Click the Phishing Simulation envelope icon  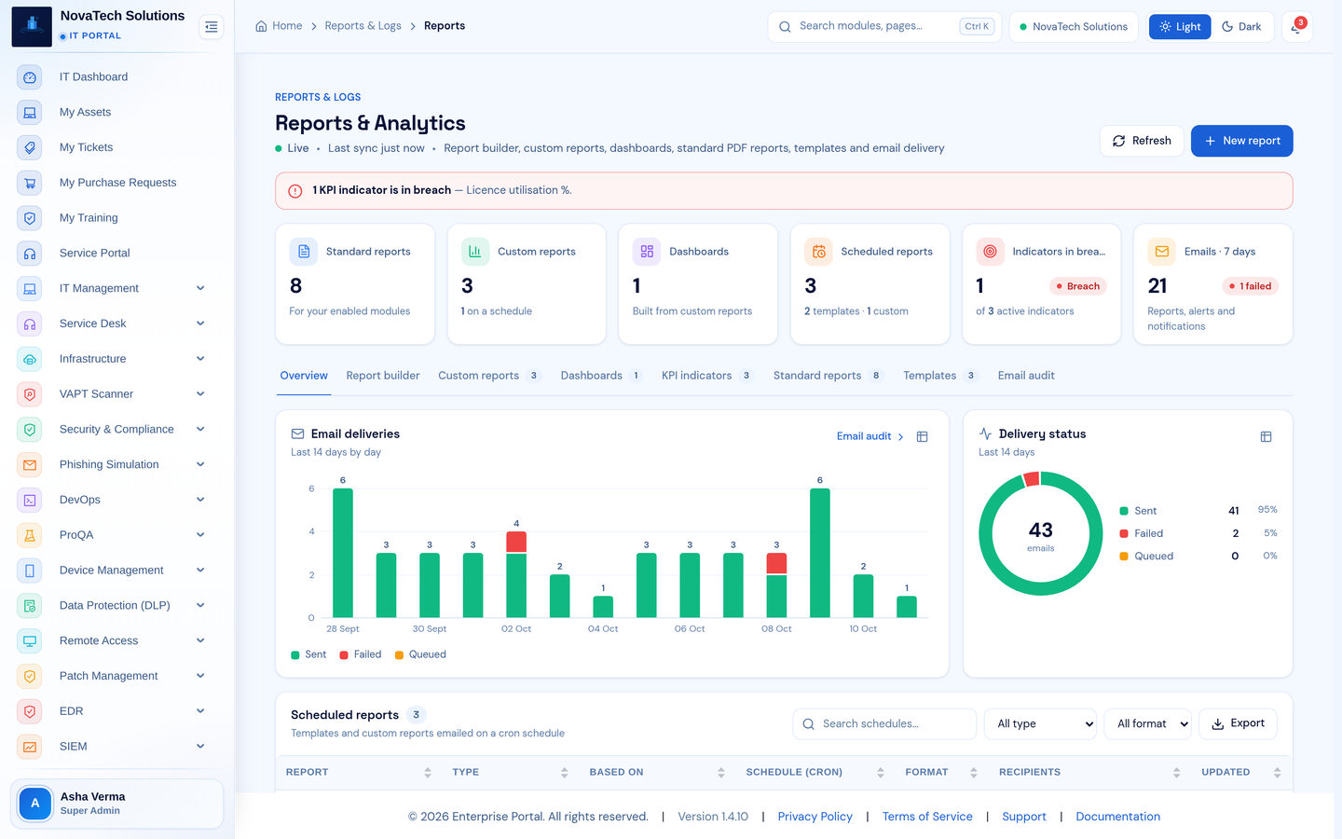point(30,465)
